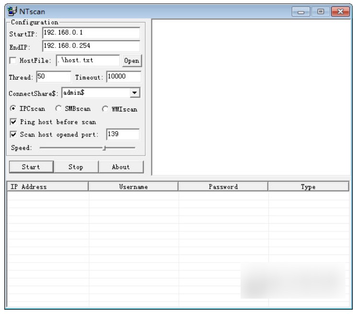Click the HostFile path field
Screen dimensions: 359x314
[88, 60]
